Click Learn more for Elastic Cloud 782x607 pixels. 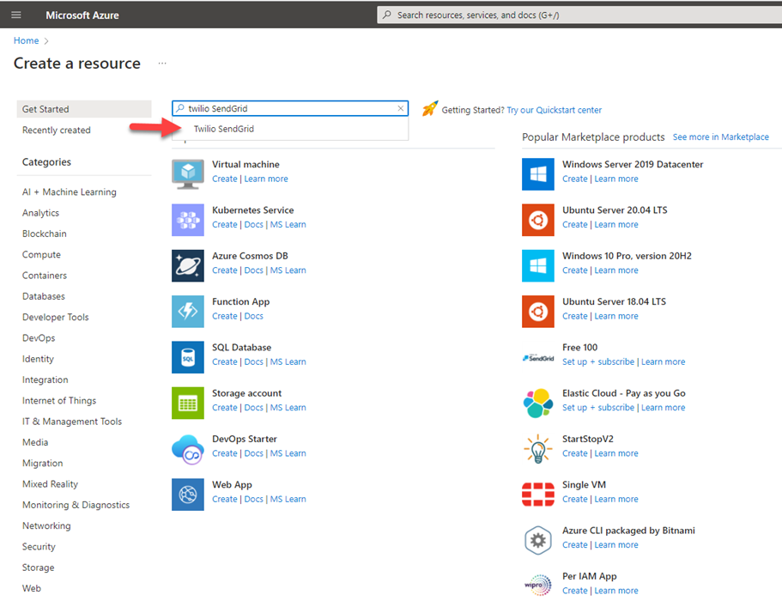click(663, 408)
